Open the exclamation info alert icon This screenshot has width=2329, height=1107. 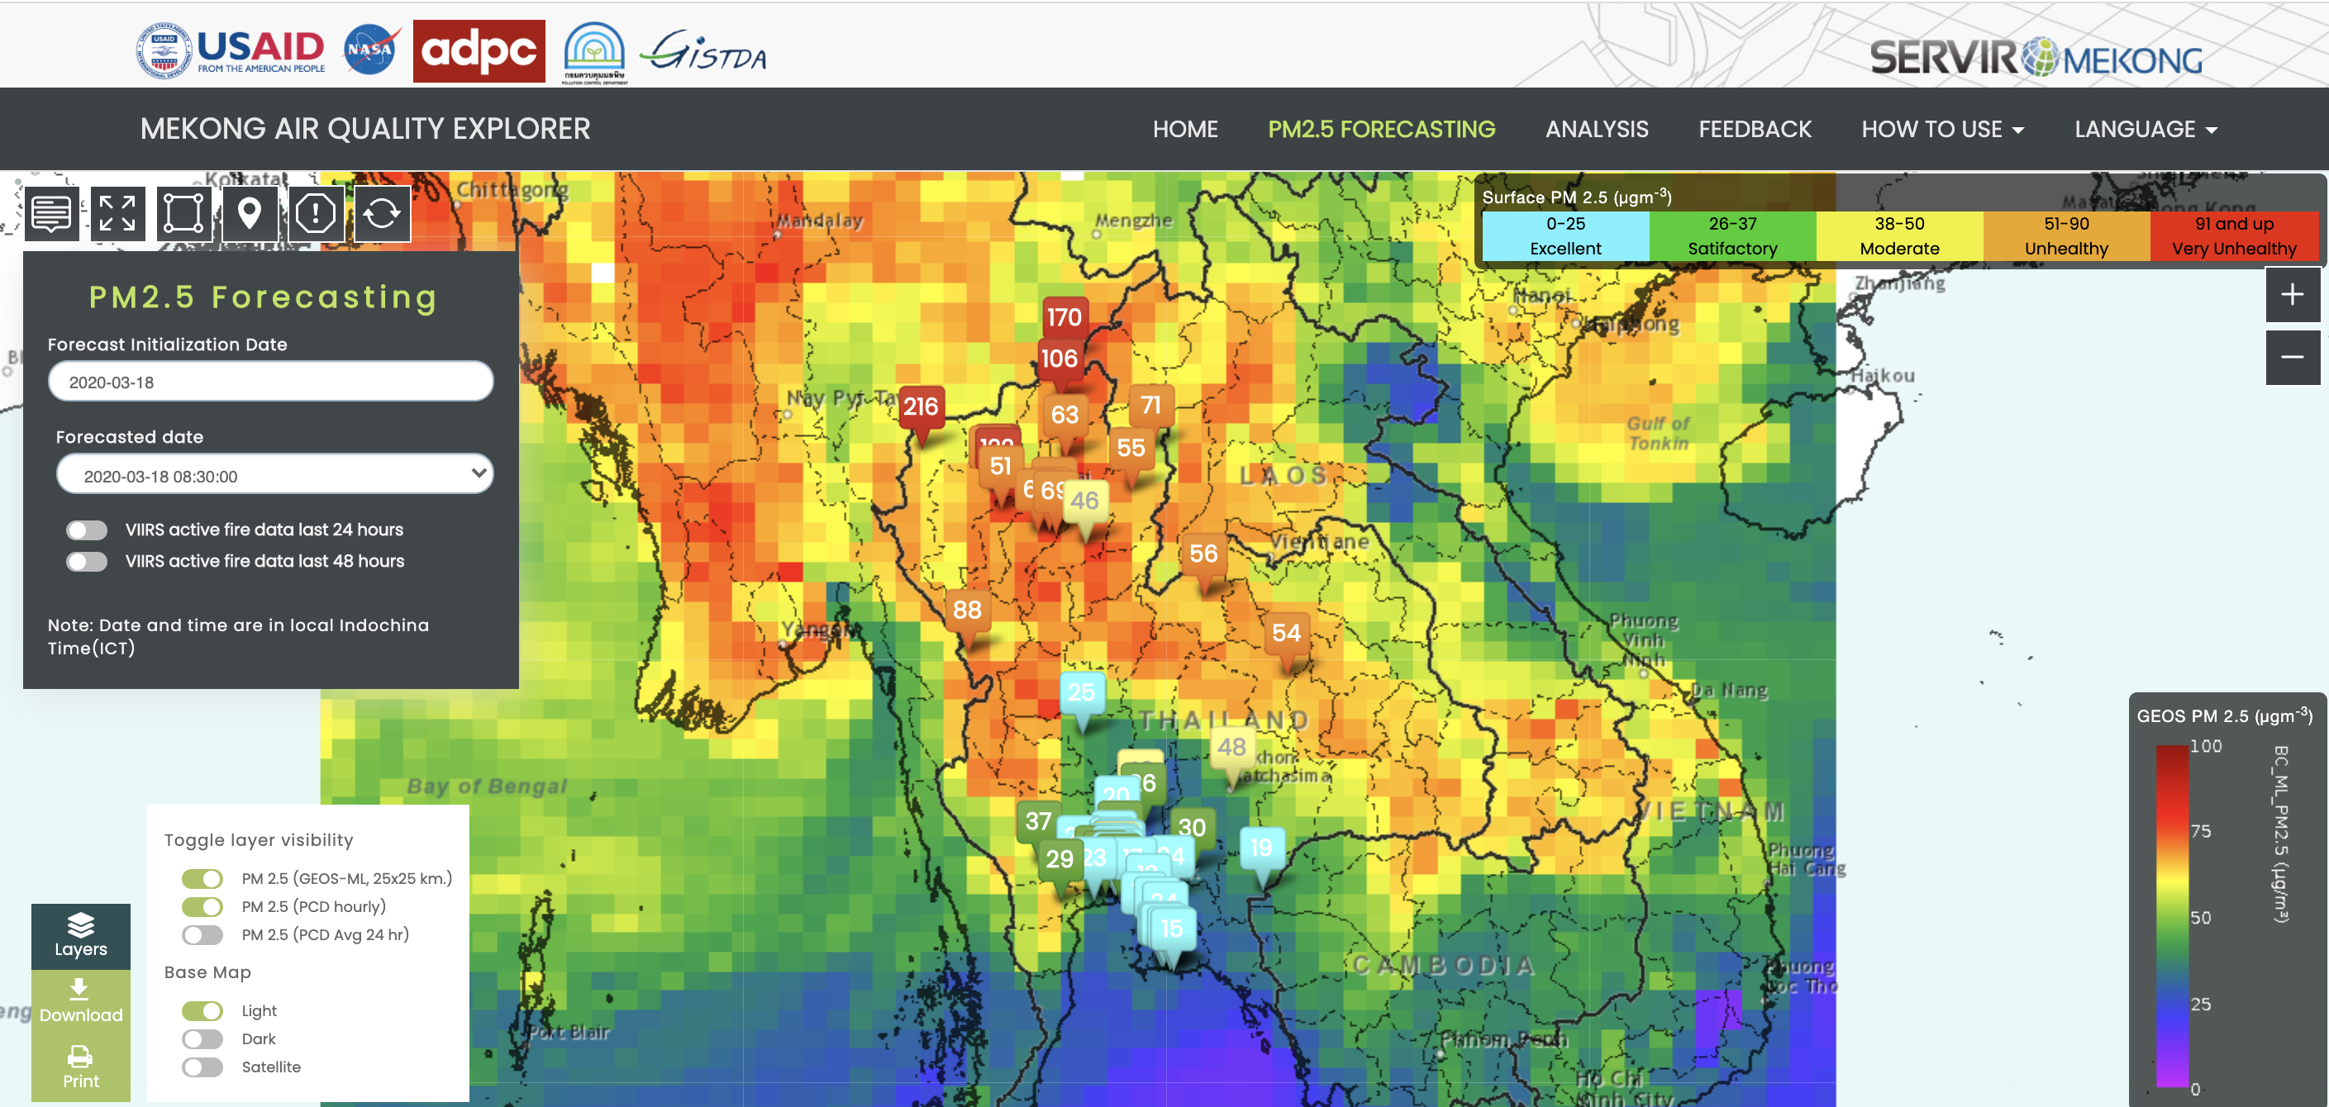click(x=316, y=213)
